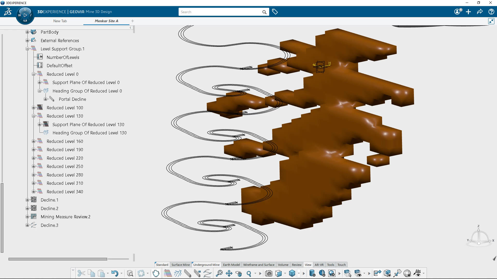Viewport: 497px width, 279px height.
Task: Click the Share arrow icon
Action: (480, 12)
